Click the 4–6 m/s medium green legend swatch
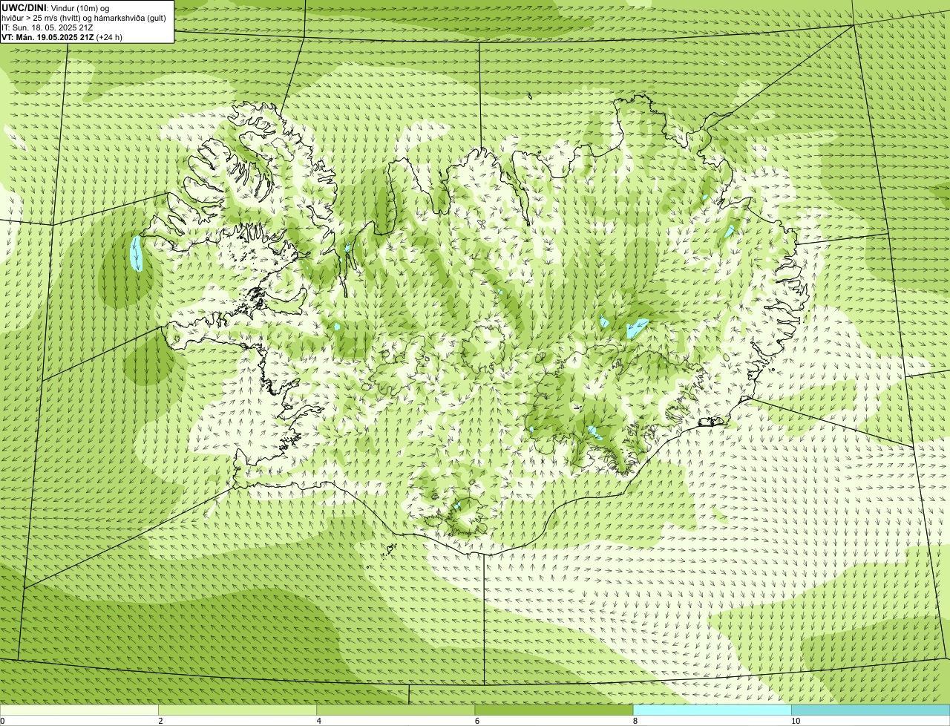The height and width of the screenshot is (726, 950). click(x=396, y=710)
